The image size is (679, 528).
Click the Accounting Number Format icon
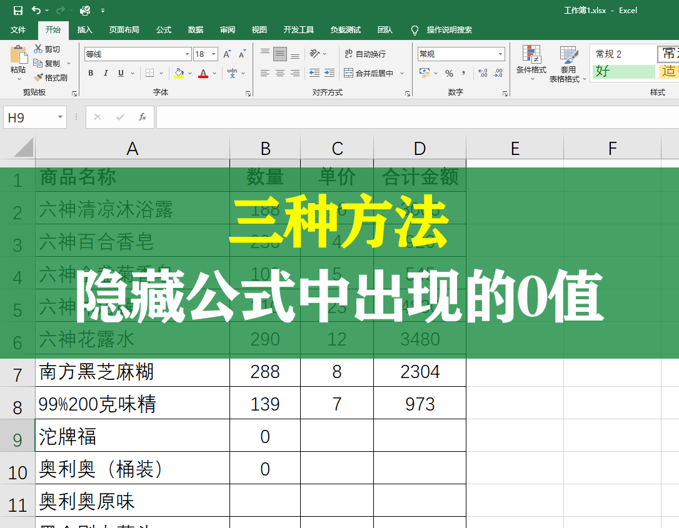pyautogui.click(x=425, y=73)
